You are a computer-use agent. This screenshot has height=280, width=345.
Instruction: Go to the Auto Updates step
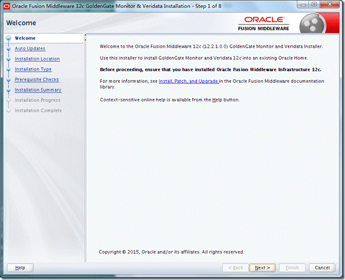[30, 49]
